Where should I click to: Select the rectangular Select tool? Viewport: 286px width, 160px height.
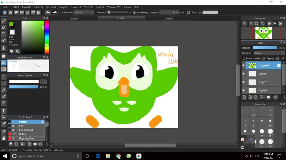pyautogui.click(x=3, y=77)
